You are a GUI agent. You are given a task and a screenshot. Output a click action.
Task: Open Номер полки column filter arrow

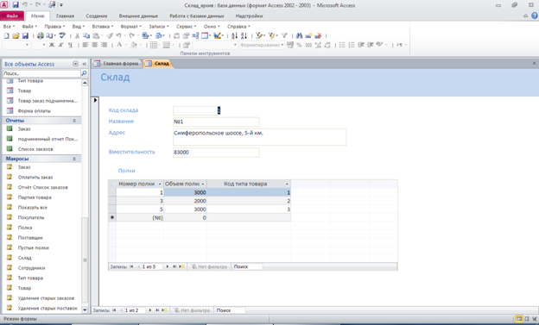(160, 184)
